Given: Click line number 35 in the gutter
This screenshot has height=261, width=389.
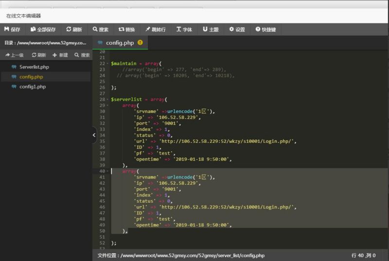Looking at the screenshot, I should coord(102,141).
